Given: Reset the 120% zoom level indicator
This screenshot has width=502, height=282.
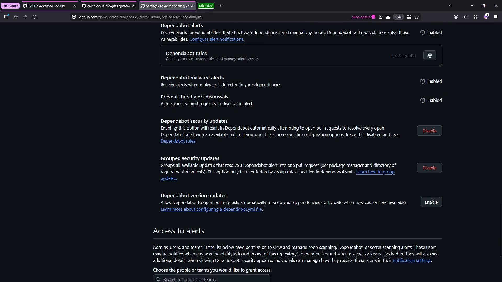Looking at the screenshot, I should (398, 17).
